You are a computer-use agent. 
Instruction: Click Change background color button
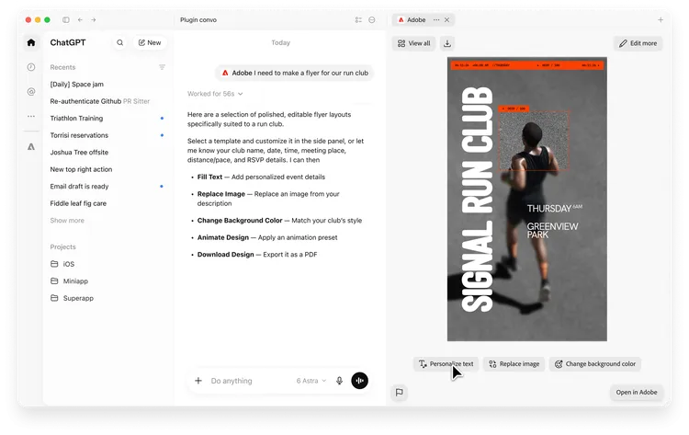(595, 364)
